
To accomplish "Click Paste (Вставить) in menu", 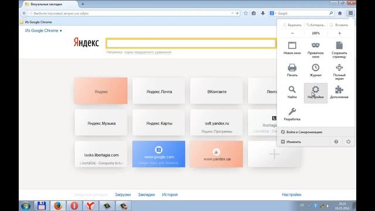I will tap(339, 25).
